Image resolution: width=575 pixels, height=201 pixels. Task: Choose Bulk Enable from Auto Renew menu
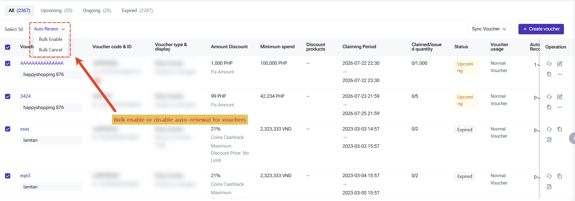(51, 39)
